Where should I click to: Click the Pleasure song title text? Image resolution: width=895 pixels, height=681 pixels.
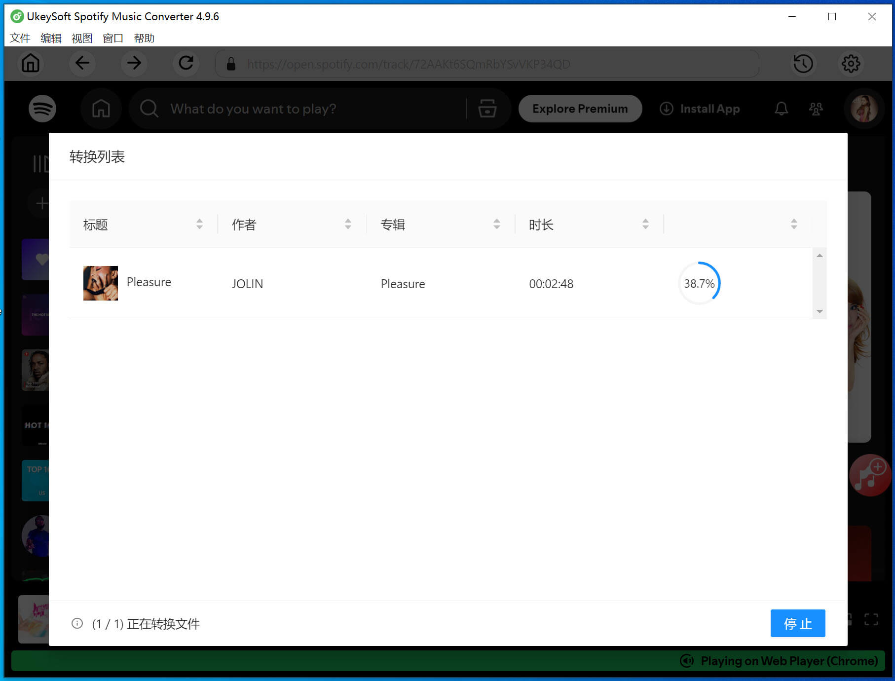[149, 282]
